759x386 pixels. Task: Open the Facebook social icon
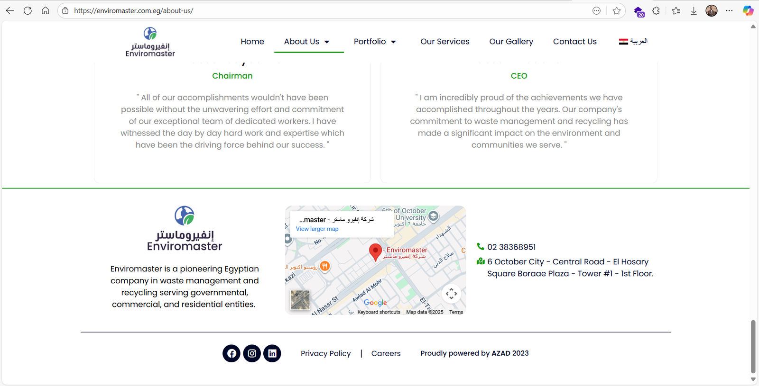coord(231,353)
